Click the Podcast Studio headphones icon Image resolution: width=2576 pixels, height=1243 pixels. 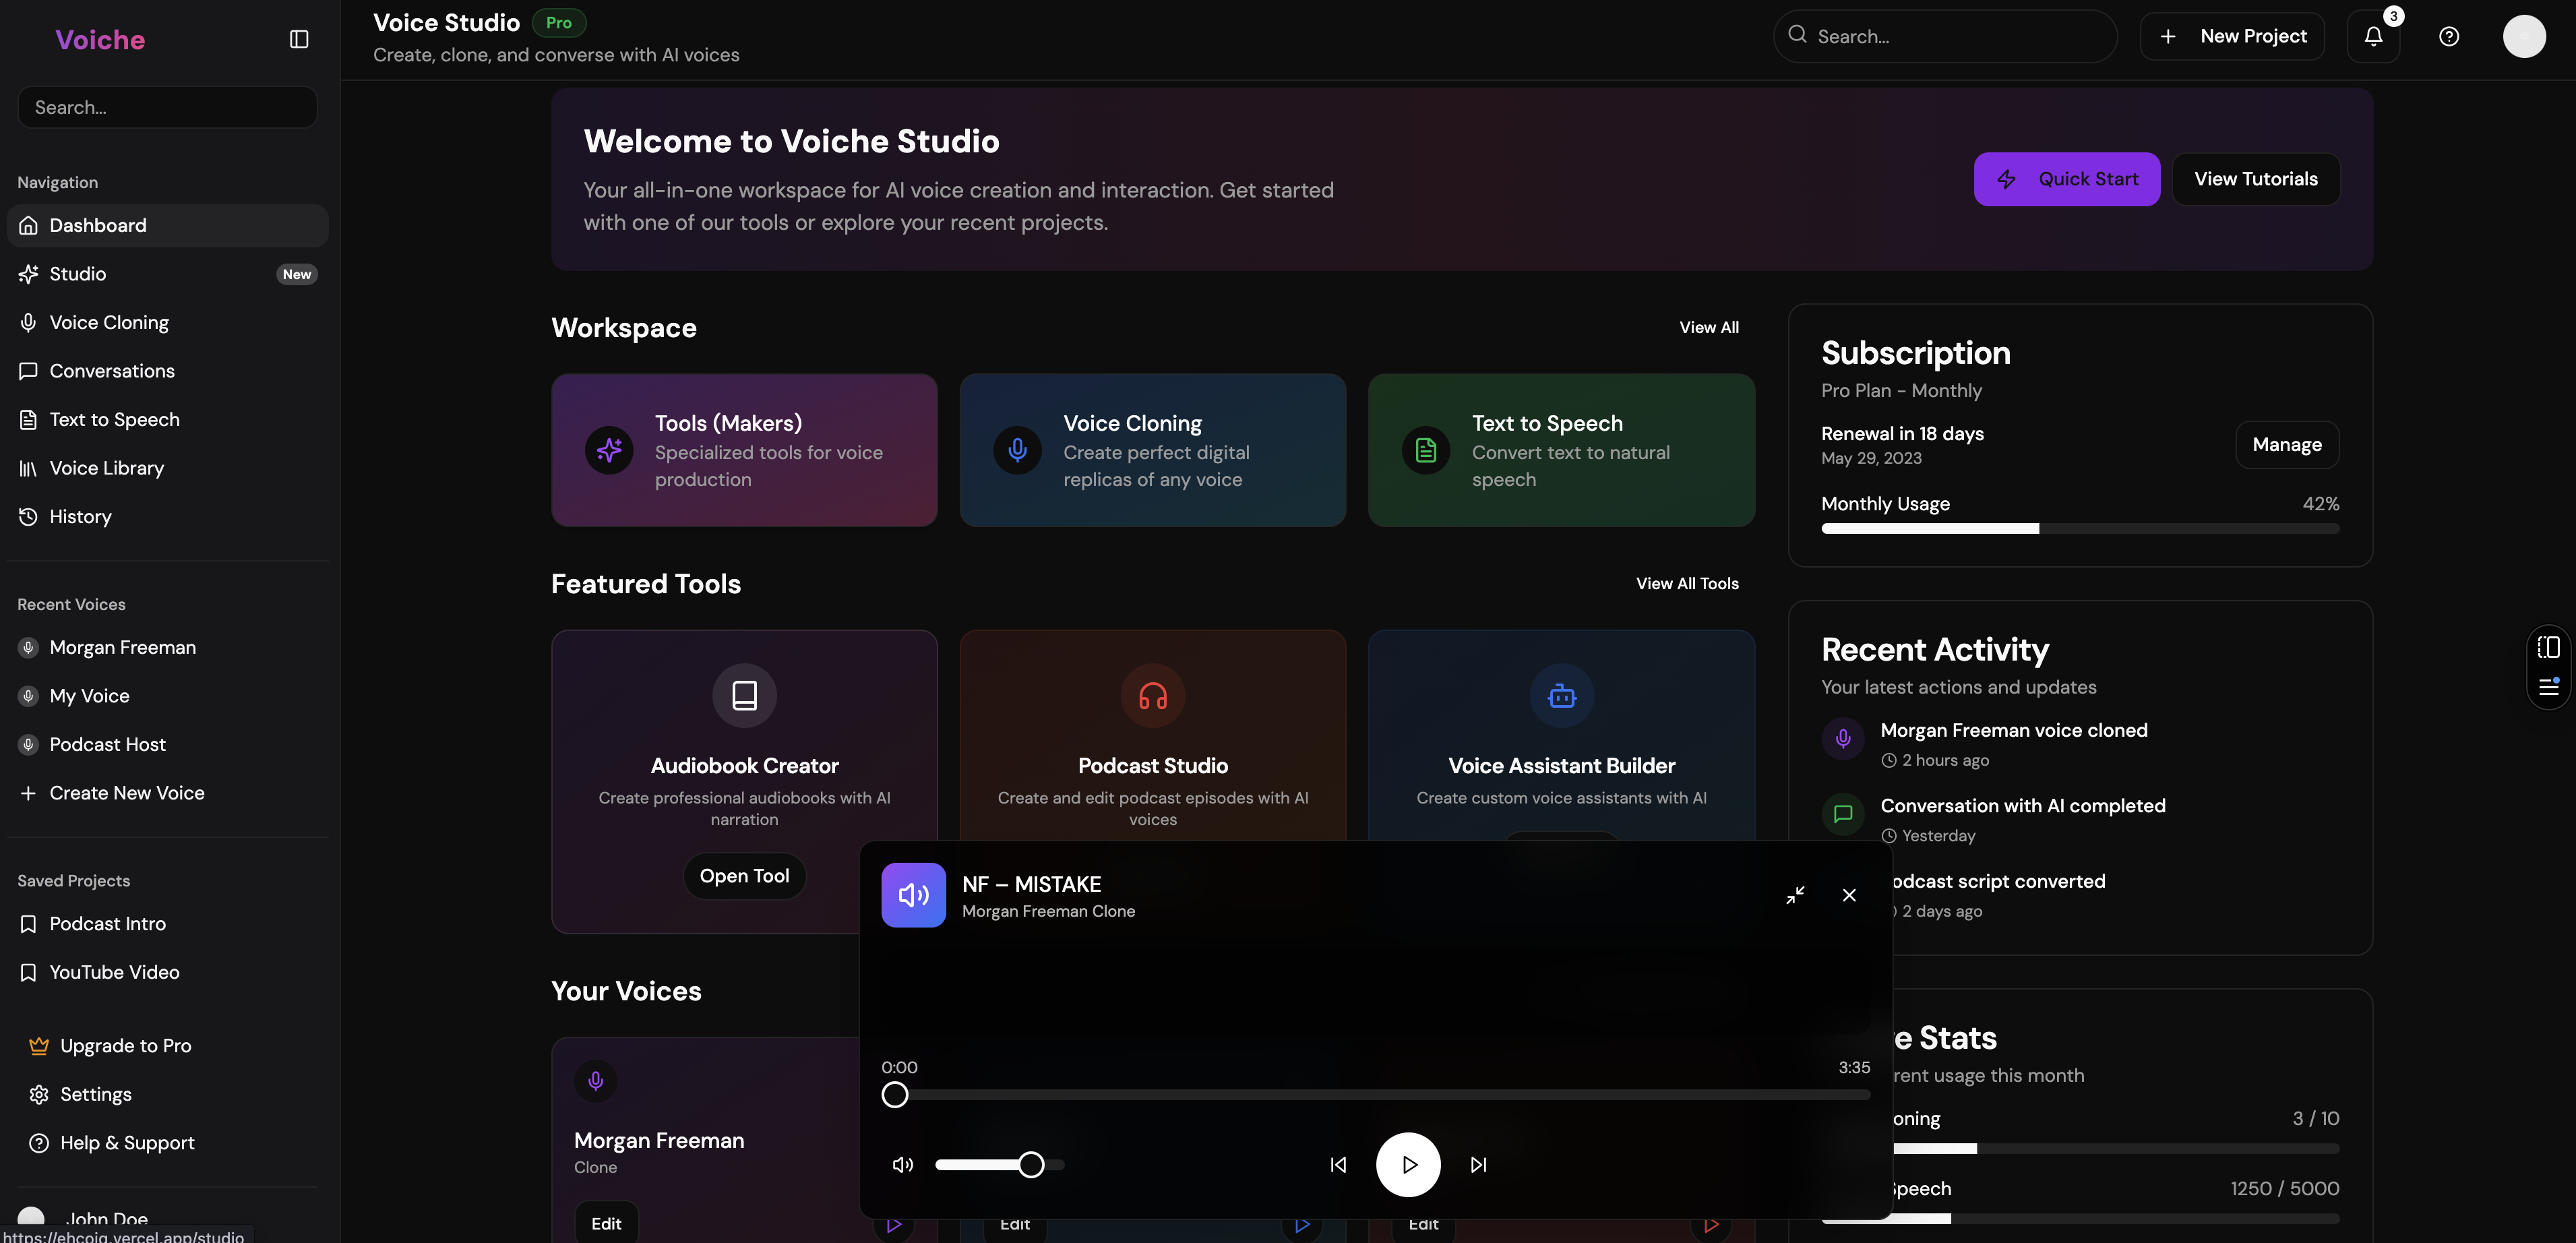point(1152,695)
